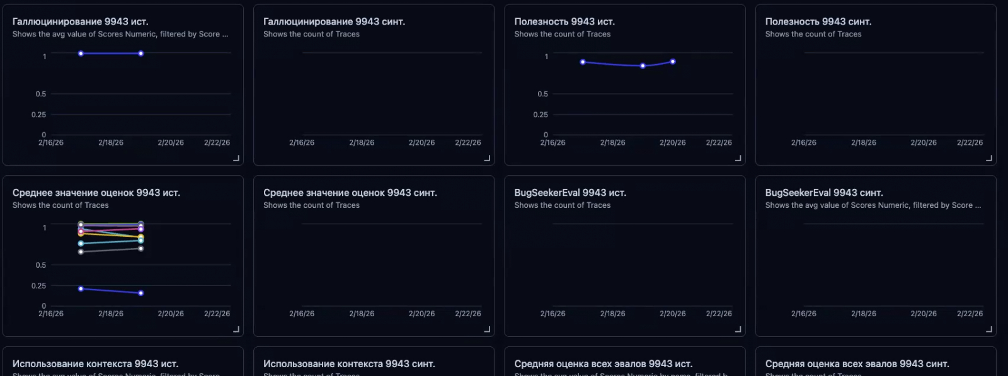Click resize handle of Галлюцинирование 9943 синт. widget
1008x376 pixels.
click(487, 158)
